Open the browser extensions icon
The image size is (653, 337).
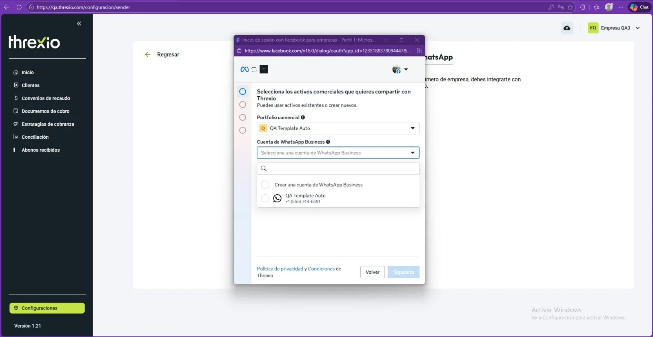(x=583, y=7)
